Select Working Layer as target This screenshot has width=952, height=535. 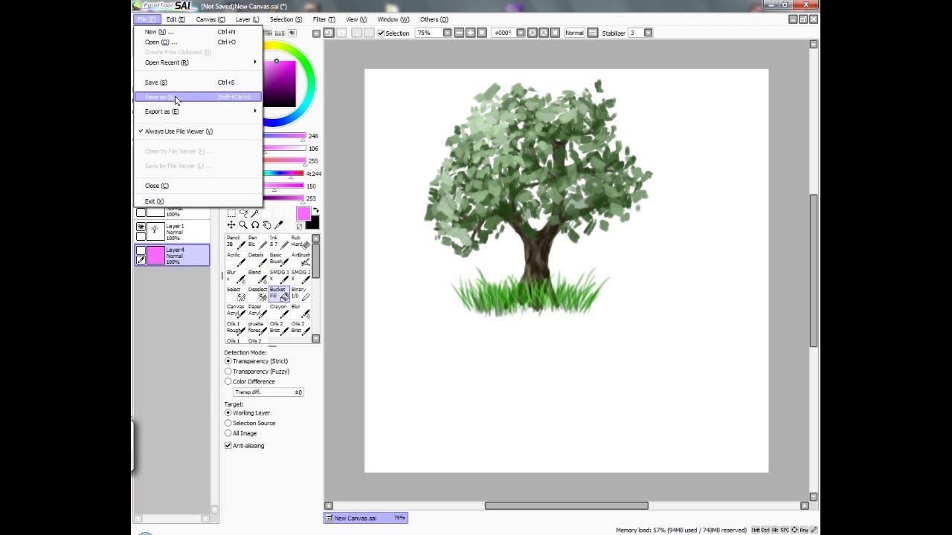click(x=228, y=412)
